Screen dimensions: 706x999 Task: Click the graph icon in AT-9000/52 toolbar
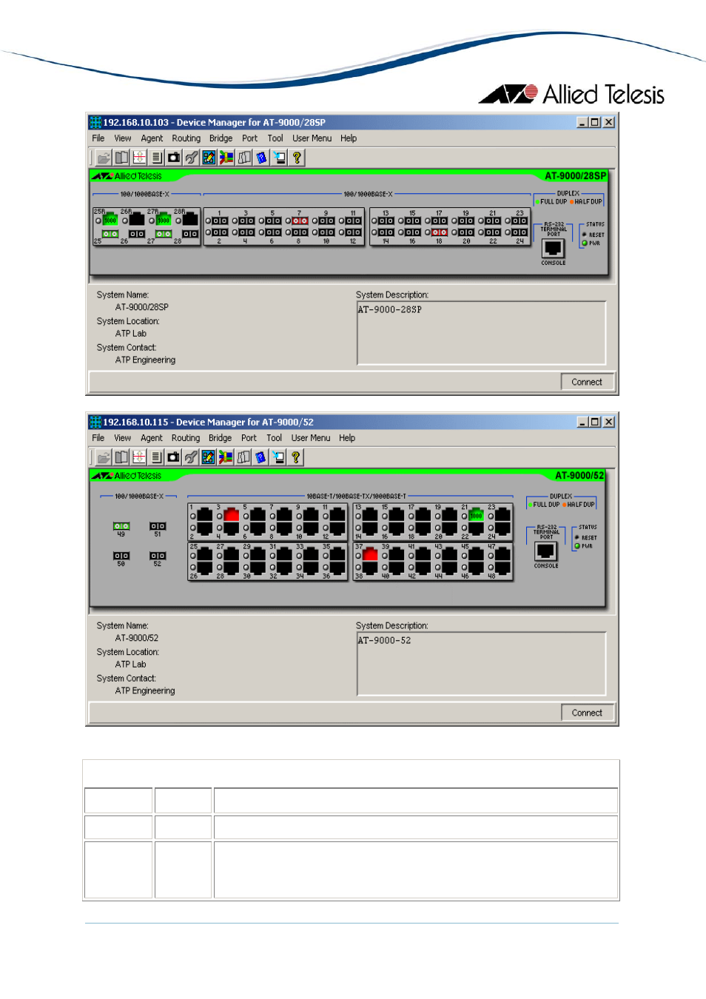[139, 457]
